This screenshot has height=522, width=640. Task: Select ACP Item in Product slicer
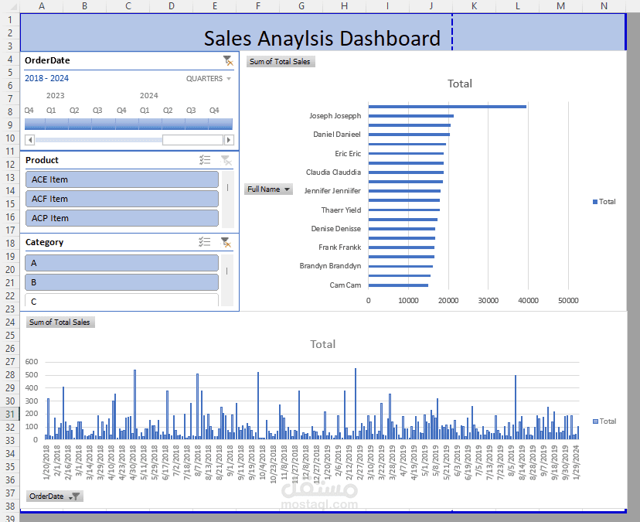click(x=121, y=218)
